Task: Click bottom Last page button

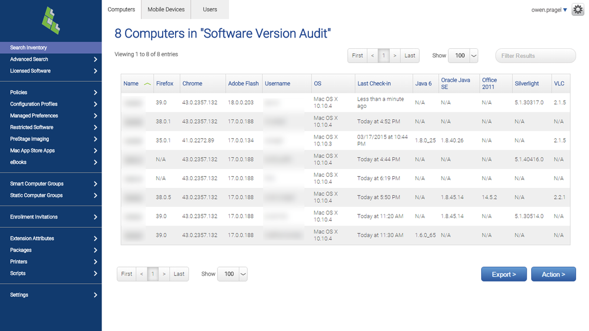Action: 179,274
